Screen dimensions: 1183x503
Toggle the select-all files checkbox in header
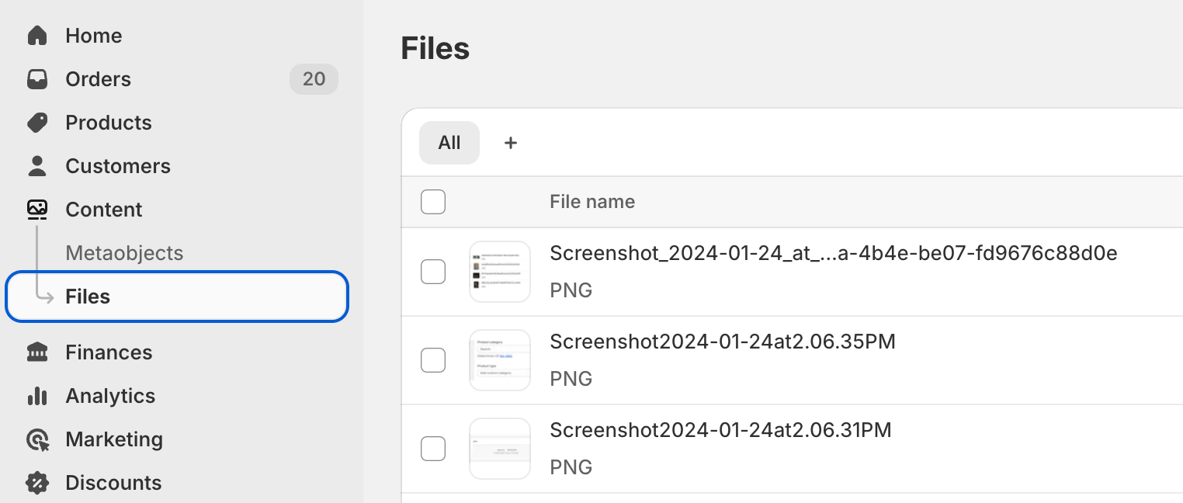click(433, 202)
